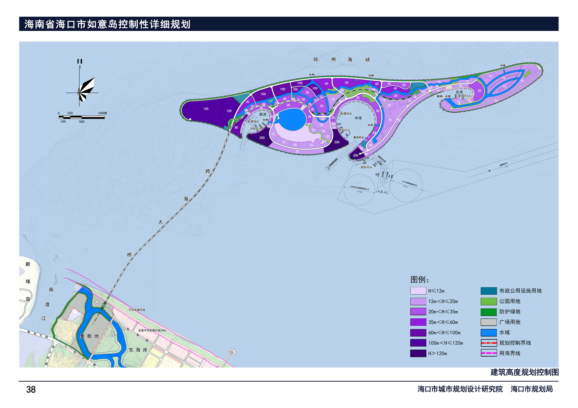
Task: Select the 邮轮码头 cruise terminal marker
Action: point(367,167)
